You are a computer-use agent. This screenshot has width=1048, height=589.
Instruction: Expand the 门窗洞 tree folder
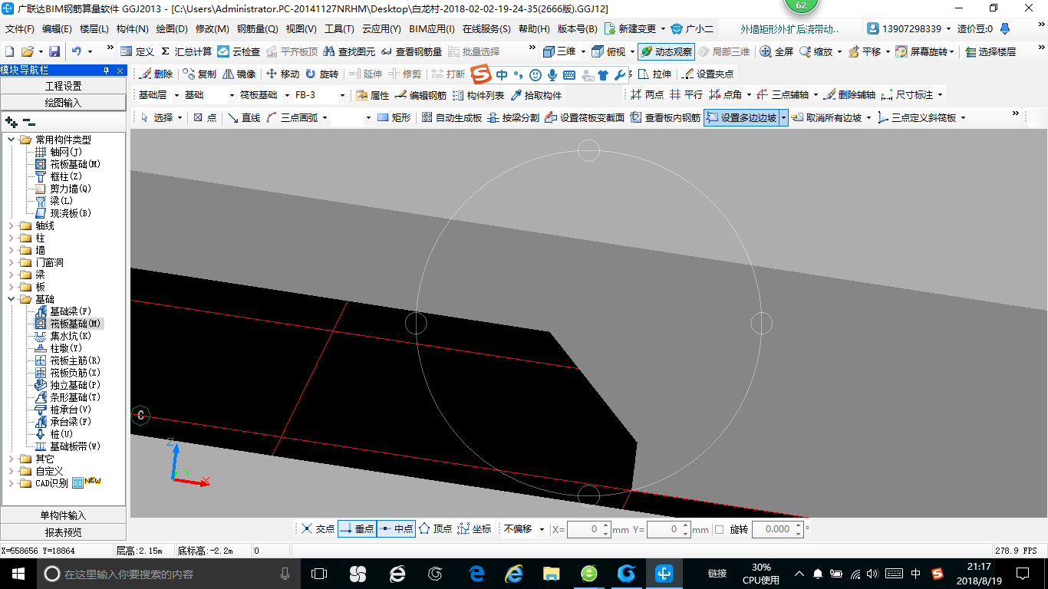pyautogui.click(x=12, y=262)
